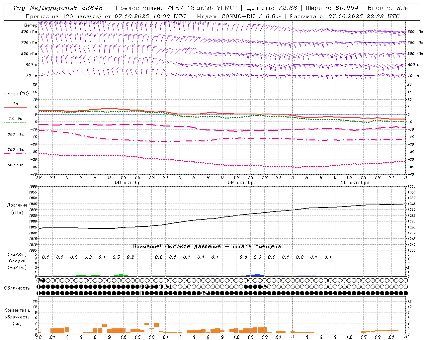Click the 'Широта: 60.994' header field
425x340 pixels.
click(332, 8)
